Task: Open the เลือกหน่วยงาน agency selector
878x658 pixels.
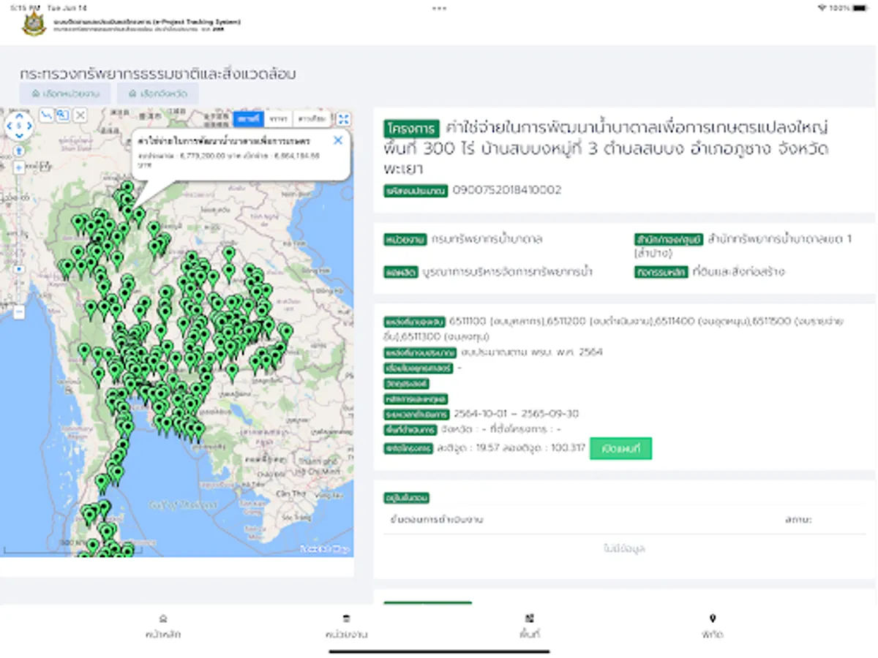Action: pyautogui.click(x=65, y=94)
